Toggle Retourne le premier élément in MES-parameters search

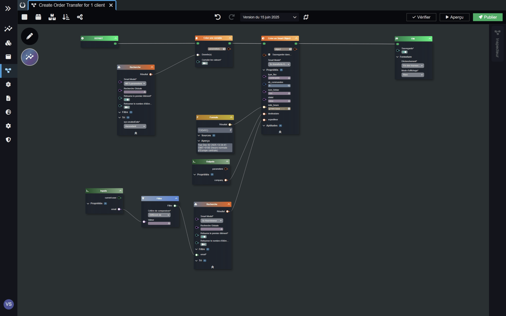click(x=127, y=100)
